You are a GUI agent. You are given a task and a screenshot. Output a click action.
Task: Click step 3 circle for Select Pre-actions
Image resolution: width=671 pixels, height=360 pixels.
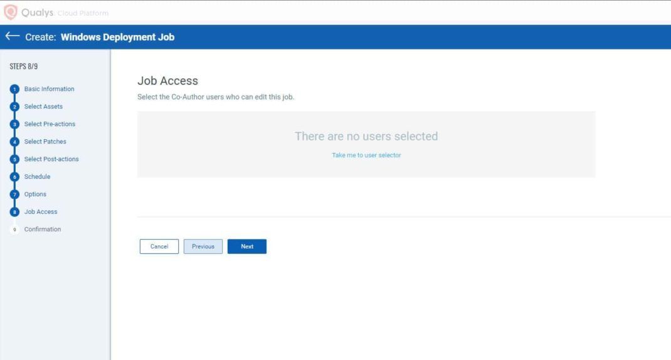click(x=14, y=124)
